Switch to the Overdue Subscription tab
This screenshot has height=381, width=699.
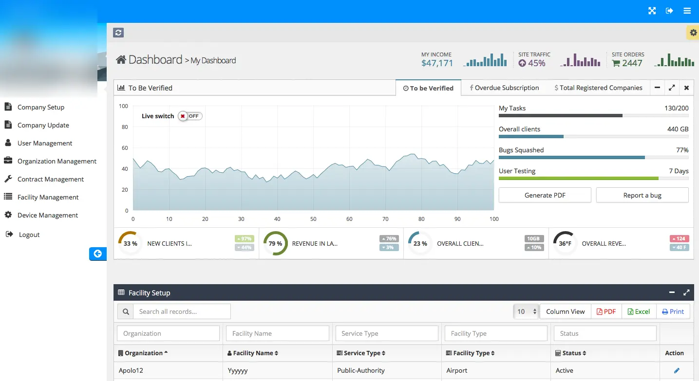pyautogui.click(x=504, y=88)
